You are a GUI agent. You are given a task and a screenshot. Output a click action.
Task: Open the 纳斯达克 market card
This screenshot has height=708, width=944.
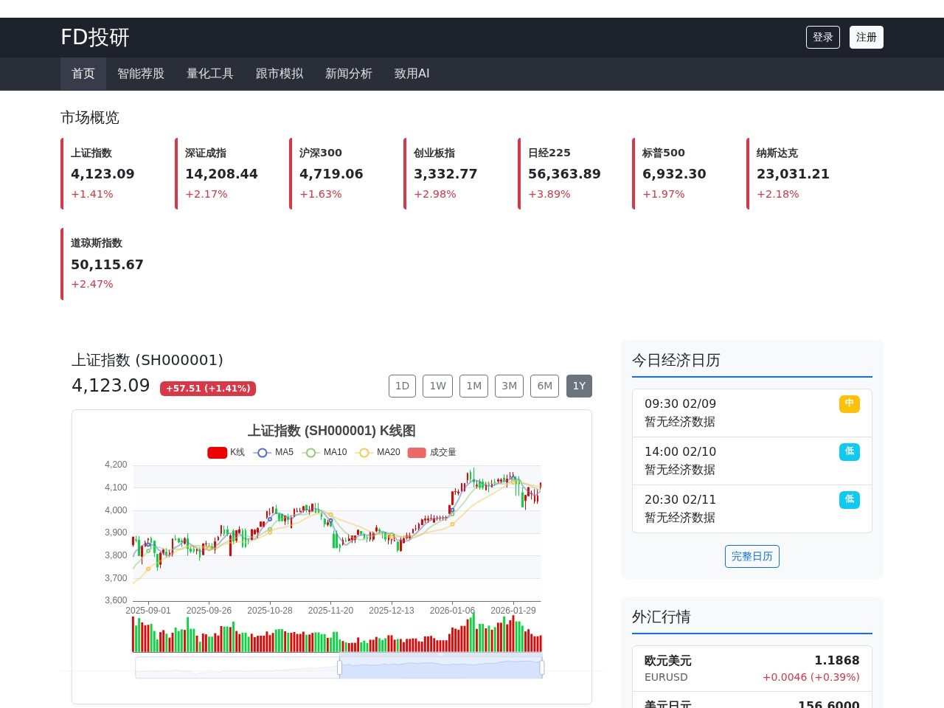(794, 173)
